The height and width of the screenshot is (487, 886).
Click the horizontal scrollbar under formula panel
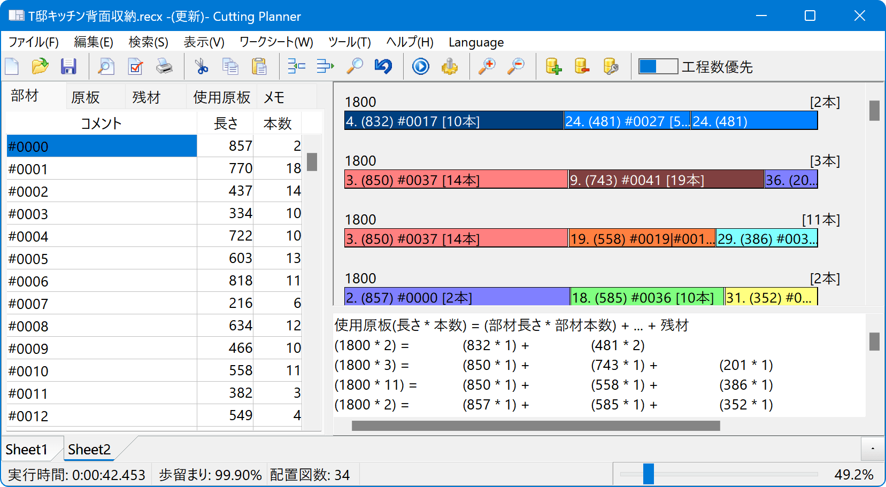pos(536,426)
